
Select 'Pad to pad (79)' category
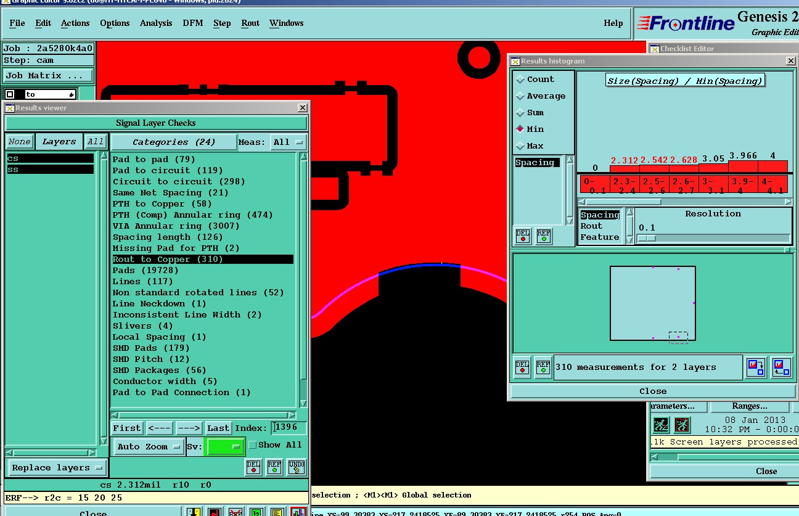[x=154, y=160]
